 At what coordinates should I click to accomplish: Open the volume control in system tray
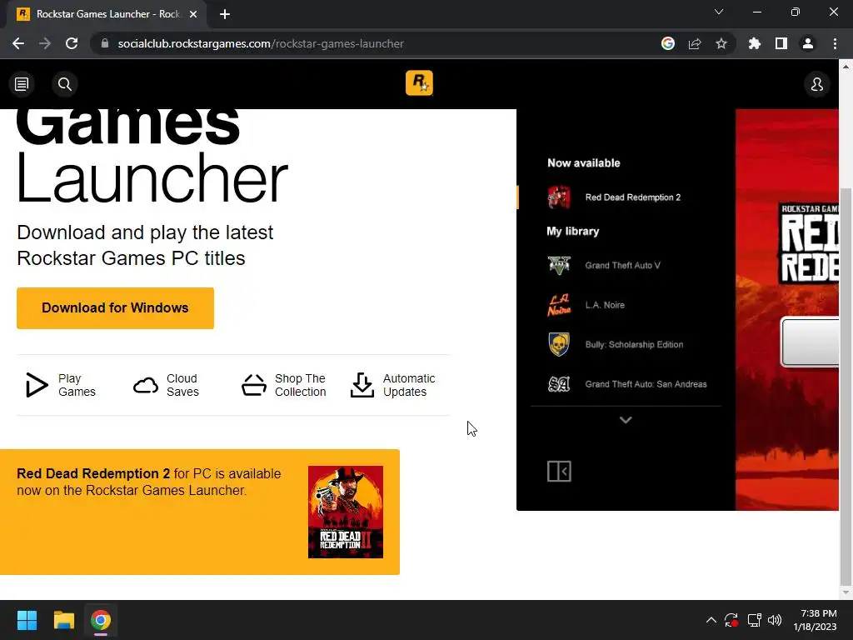(775, 620)
